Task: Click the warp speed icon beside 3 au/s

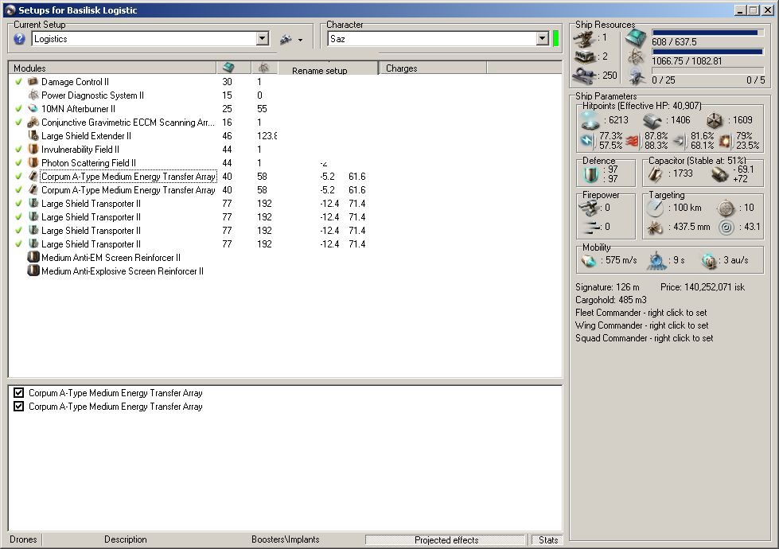Action: pyautogui.click(x=709, y=260)
